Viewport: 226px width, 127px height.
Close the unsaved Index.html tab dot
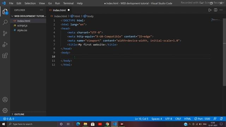(69, 10)
